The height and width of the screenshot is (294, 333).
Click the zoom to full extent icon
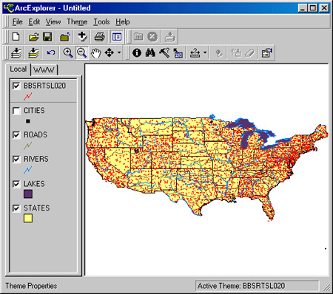click(16, 52)
